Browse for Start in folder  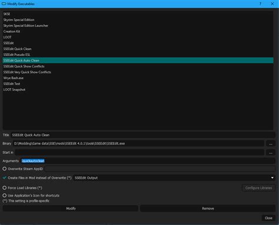click(x=271, y=153)
